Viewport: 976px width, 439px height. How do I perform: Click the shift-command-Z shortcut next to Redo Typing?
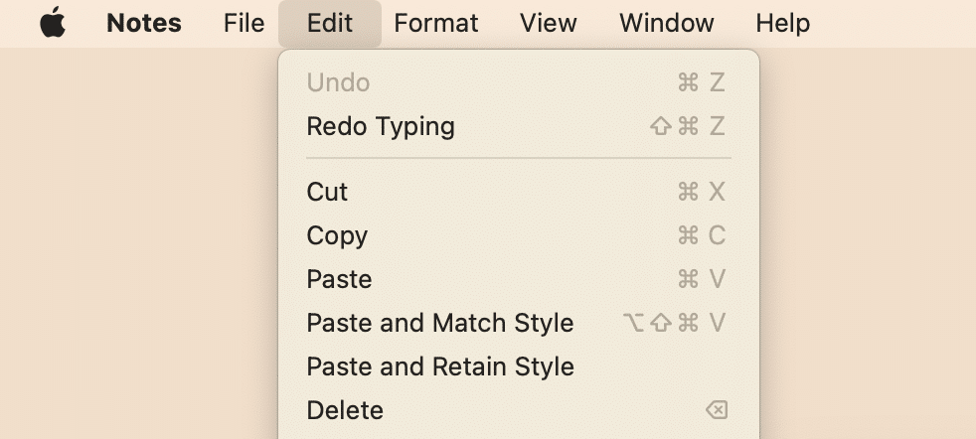(x=688, y=126)
